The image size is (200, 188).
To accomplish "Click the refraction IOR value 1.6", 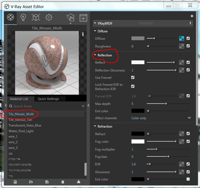I will pyautogui.click(x=134, y=164).
